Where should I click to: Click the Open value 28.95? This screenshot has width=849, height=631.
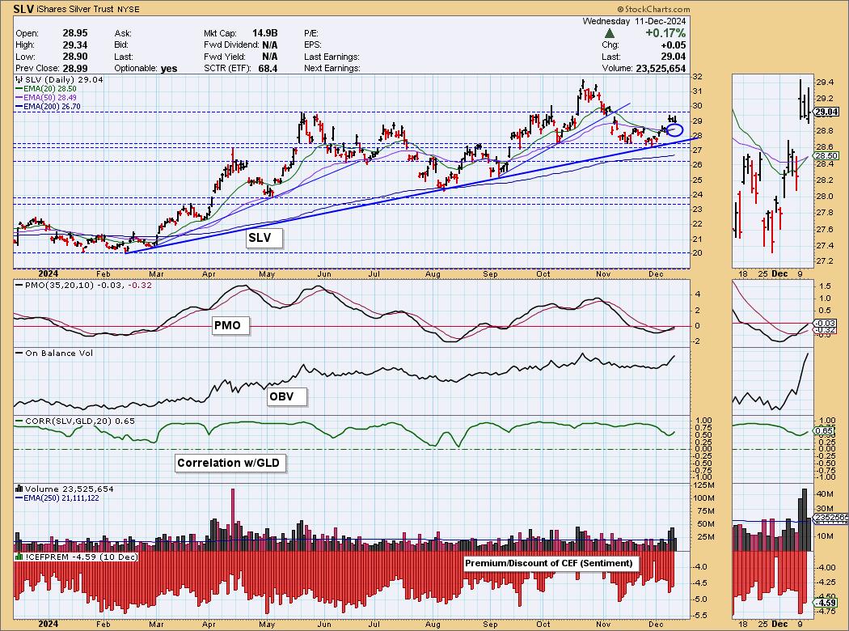[74, 33]
